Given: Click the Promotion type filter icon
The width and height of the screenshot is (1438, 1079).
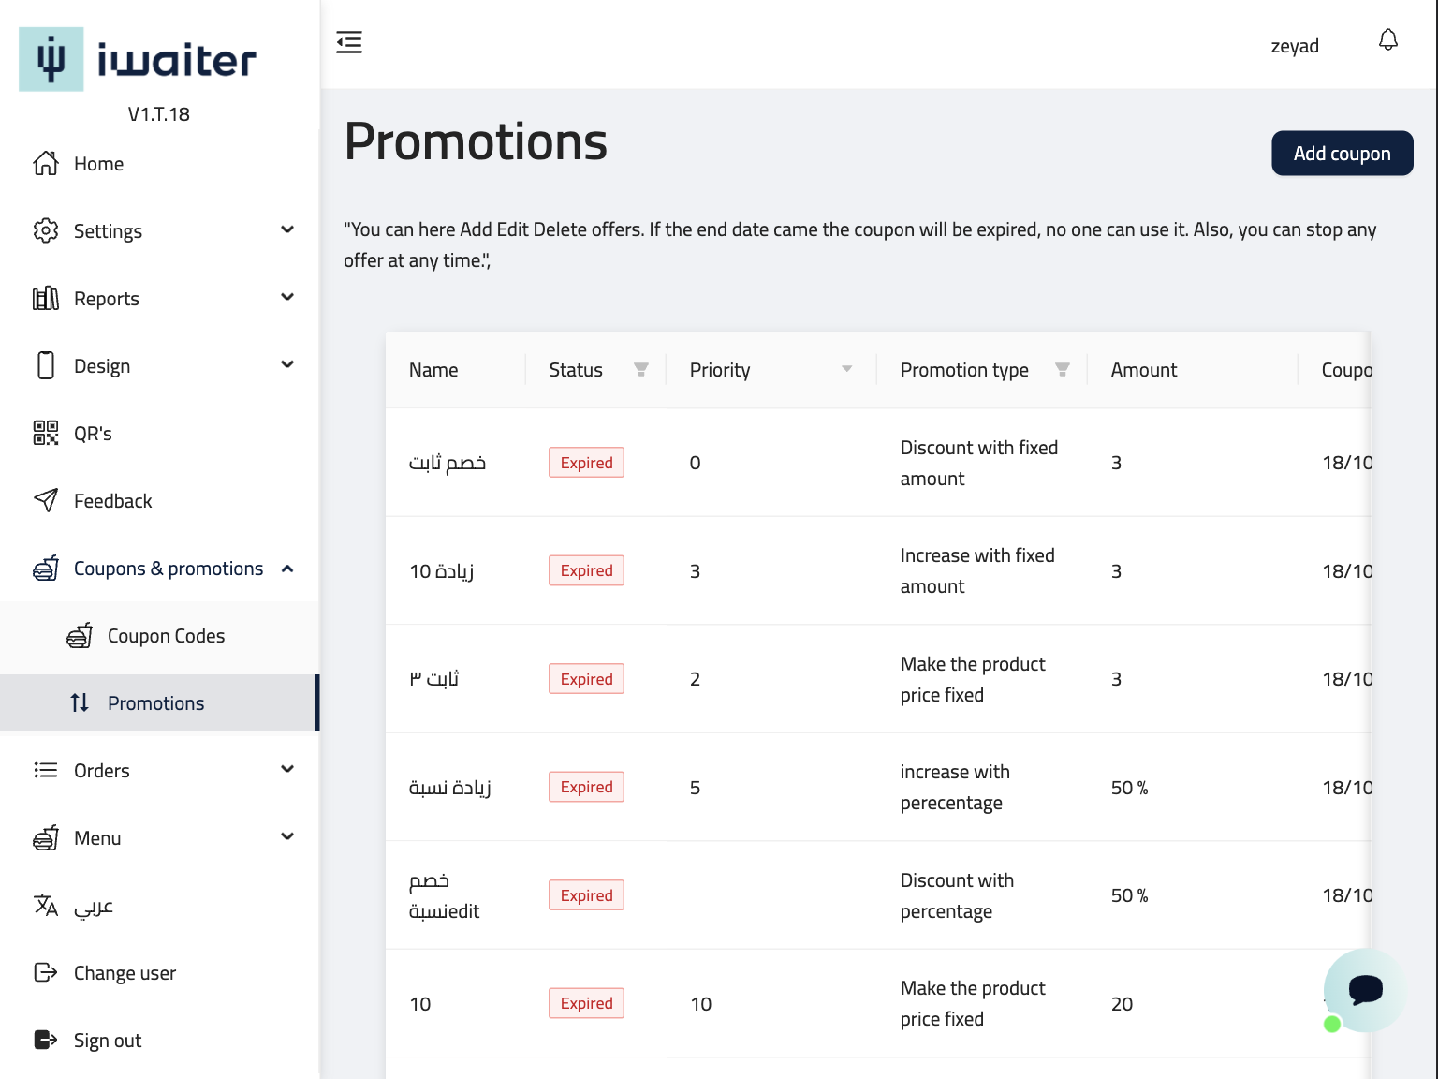Looking at the screenshot, I should [1063, 370].
